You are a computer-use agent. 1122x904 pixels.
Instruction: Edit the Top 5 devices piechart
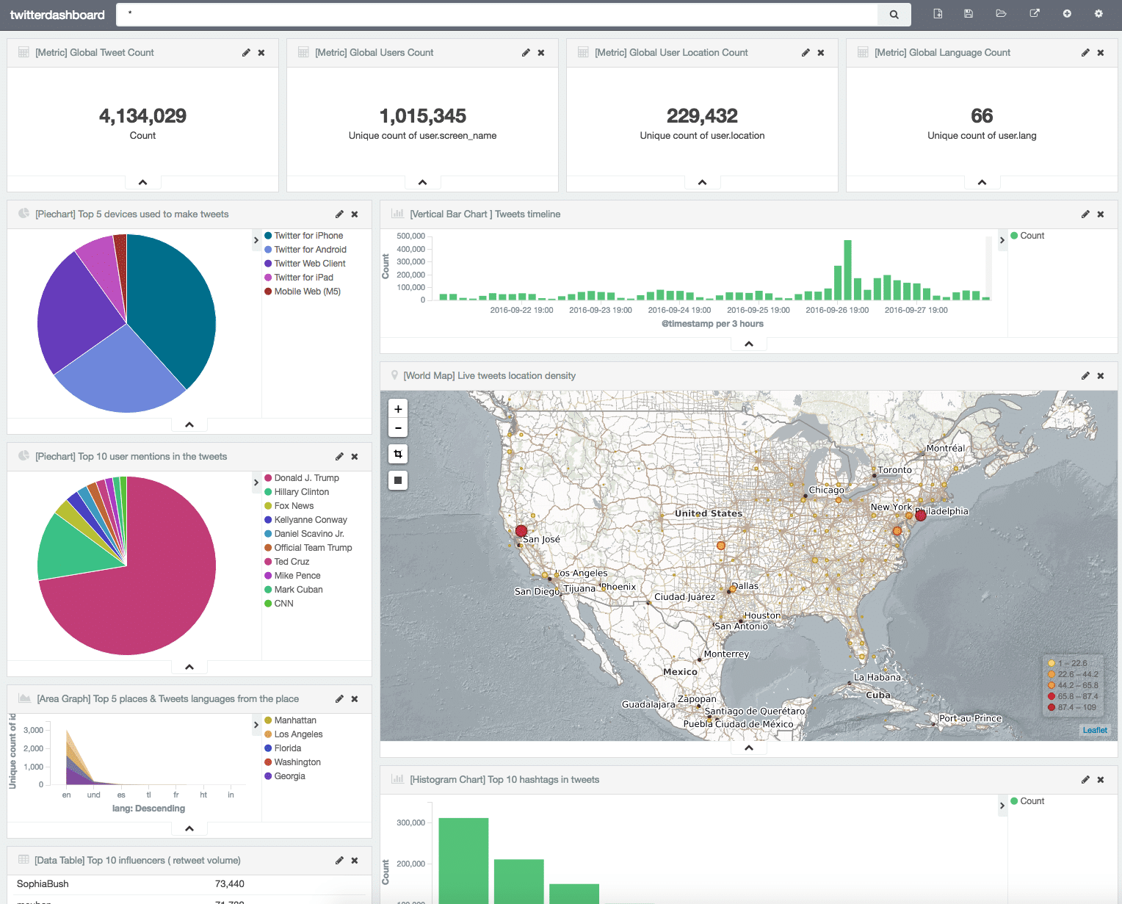(x=339, y=214)
